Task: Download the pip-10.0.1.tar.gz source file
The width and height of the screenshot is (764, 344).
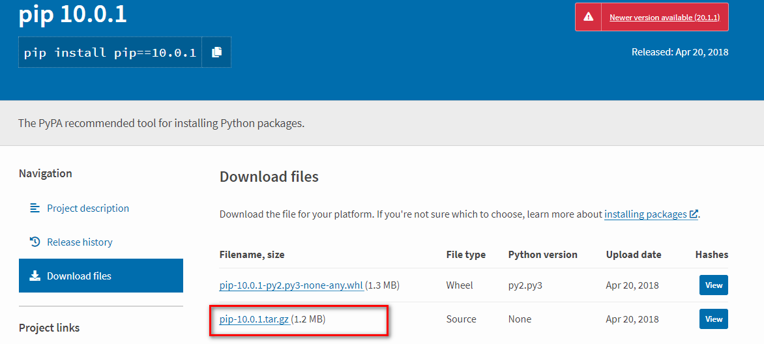Action: tap(254, 320)
